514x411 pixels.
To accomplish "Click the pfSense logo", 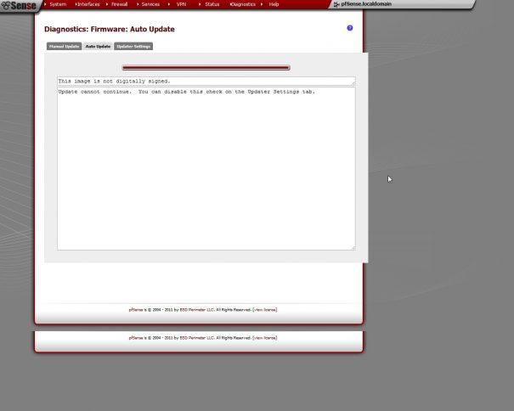I will coord(19,5).
